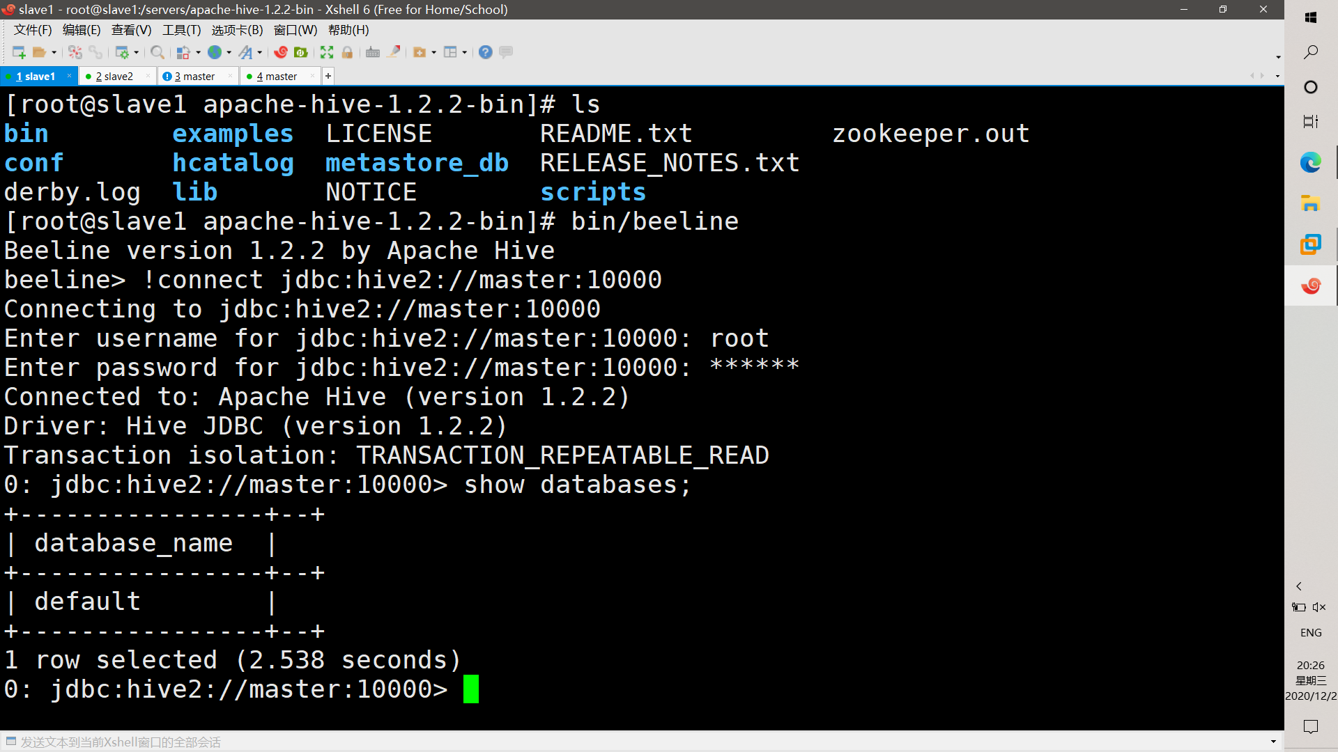Image resolution: width=1338 pixels, height=752 pixels.
Task: Toggle full screen mode
Action: (327, 52)
